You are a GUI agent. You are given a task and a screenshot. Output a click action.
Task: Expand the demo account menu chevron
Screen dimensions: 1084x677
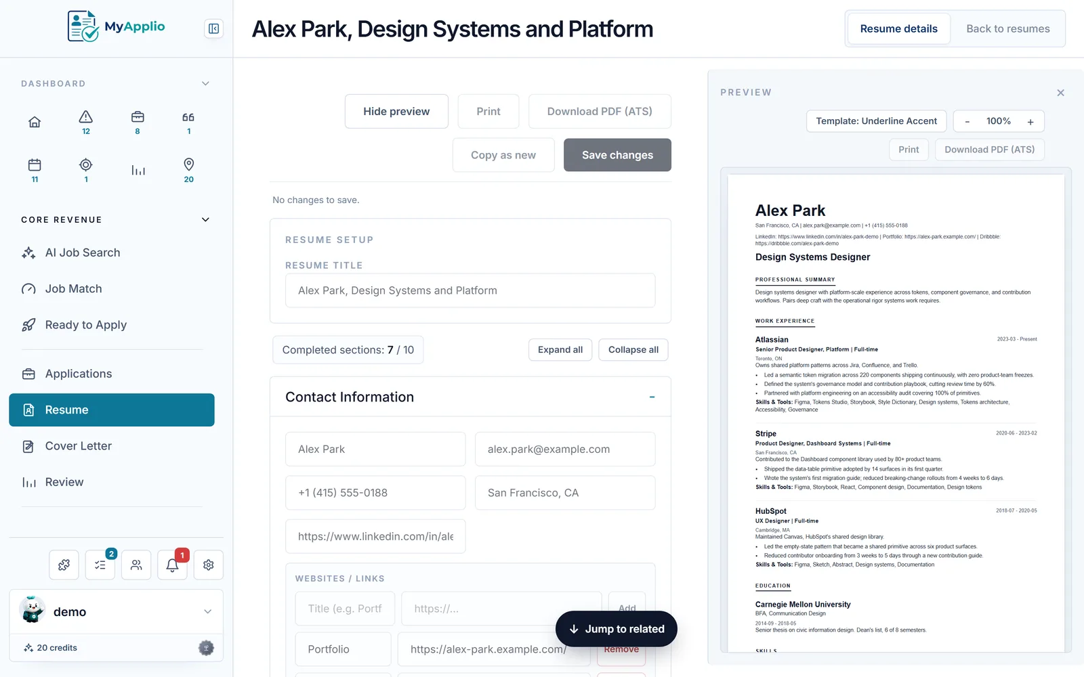[207, 611]
